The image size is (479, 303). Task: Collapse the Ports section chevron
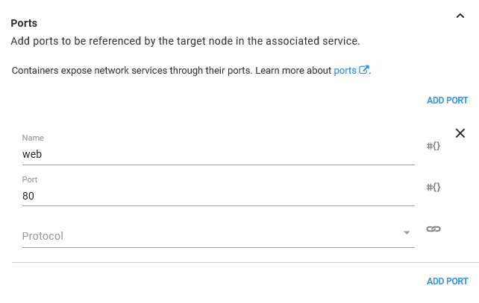click(x=460, y=16)
